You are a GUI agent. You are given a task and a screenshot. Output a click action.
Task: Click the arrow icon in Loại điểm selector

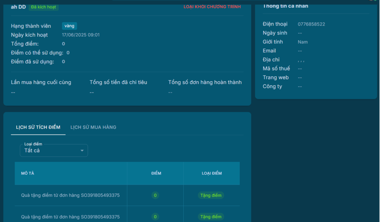[x=82, y=151]
